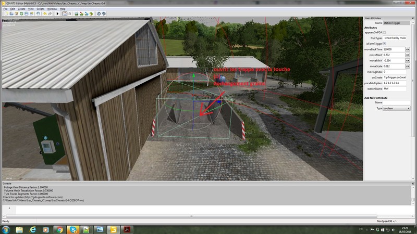Click the Undo arrow in toolbar
The width and height of the screenshot is (417, 234).
pyautogui.click(x=44, y=14)
